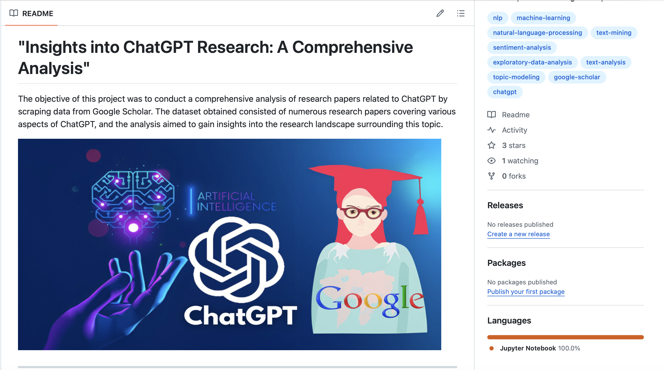664x370 pixels.
Task: Open the Packages heading link
Action: pos(506,263)
